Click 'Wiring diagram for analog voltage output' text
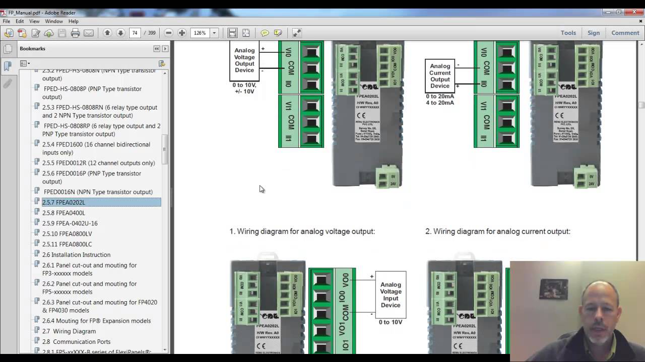The image size is (645, 362). [x=306, y=231]
